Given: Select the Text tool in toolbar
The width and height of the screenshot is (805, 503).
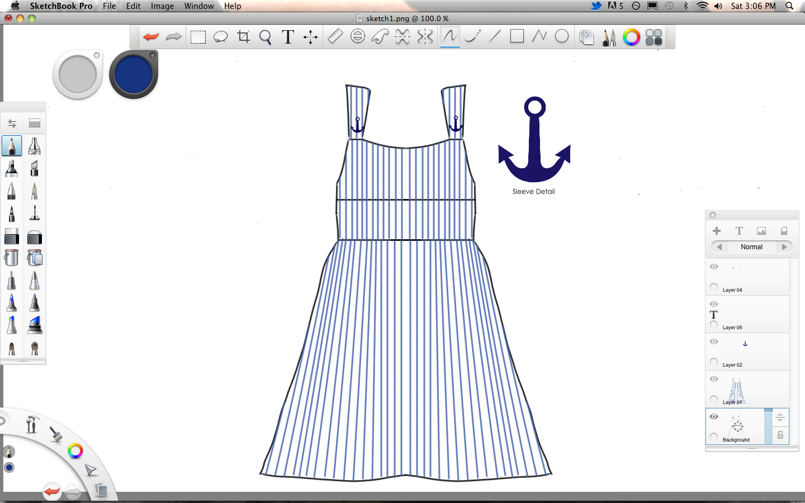Looking at the screenshot, I should [x=288, y=37].
